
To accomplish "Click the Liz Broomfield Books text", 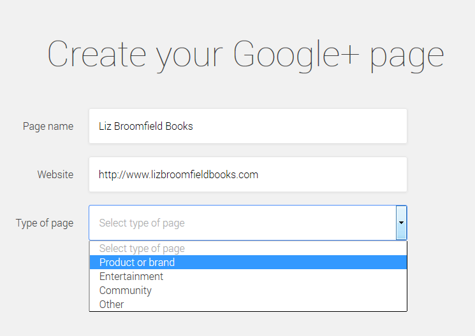I will click(145, 126).
